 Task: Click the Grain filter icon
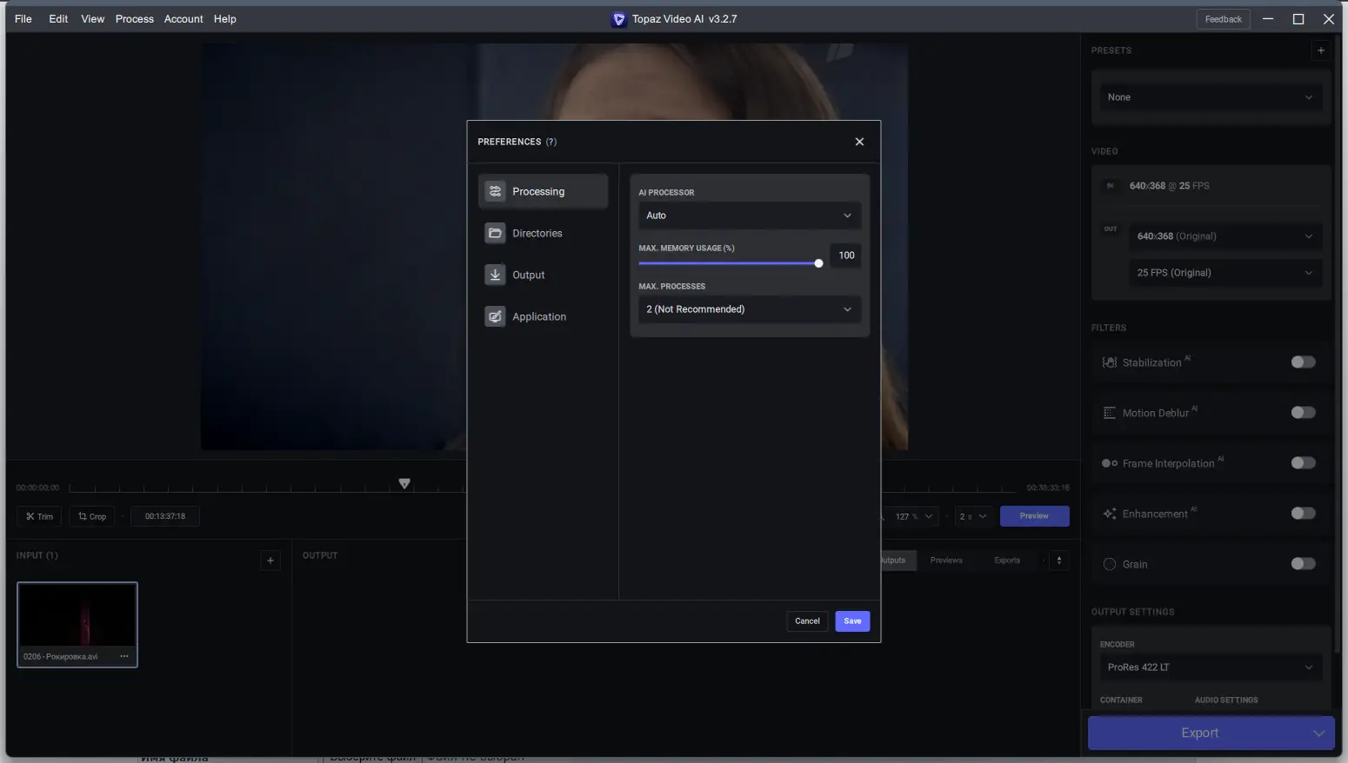(x=1110, y=564)
